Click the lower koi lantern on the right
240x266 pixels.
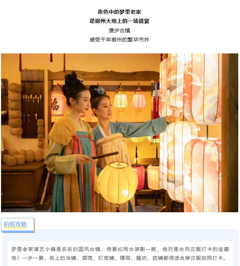pos(203,175)
